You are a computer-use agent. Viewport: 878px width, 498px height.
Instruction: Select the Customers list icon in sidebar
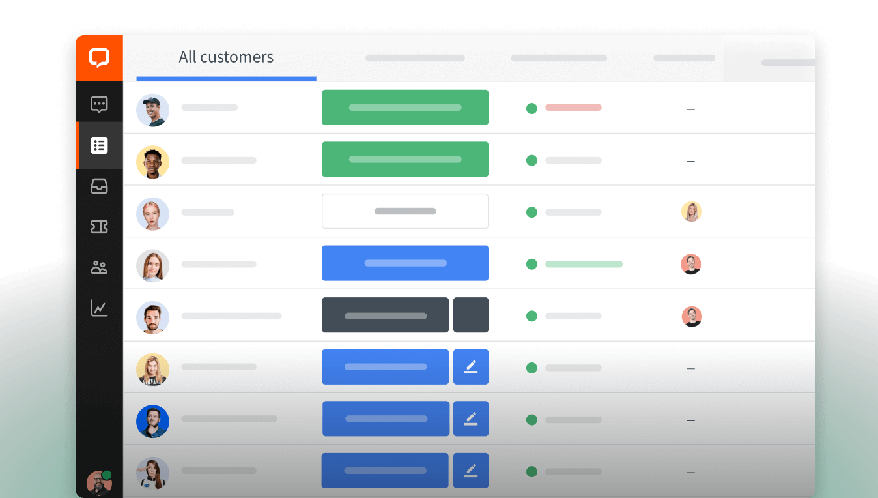99,145
